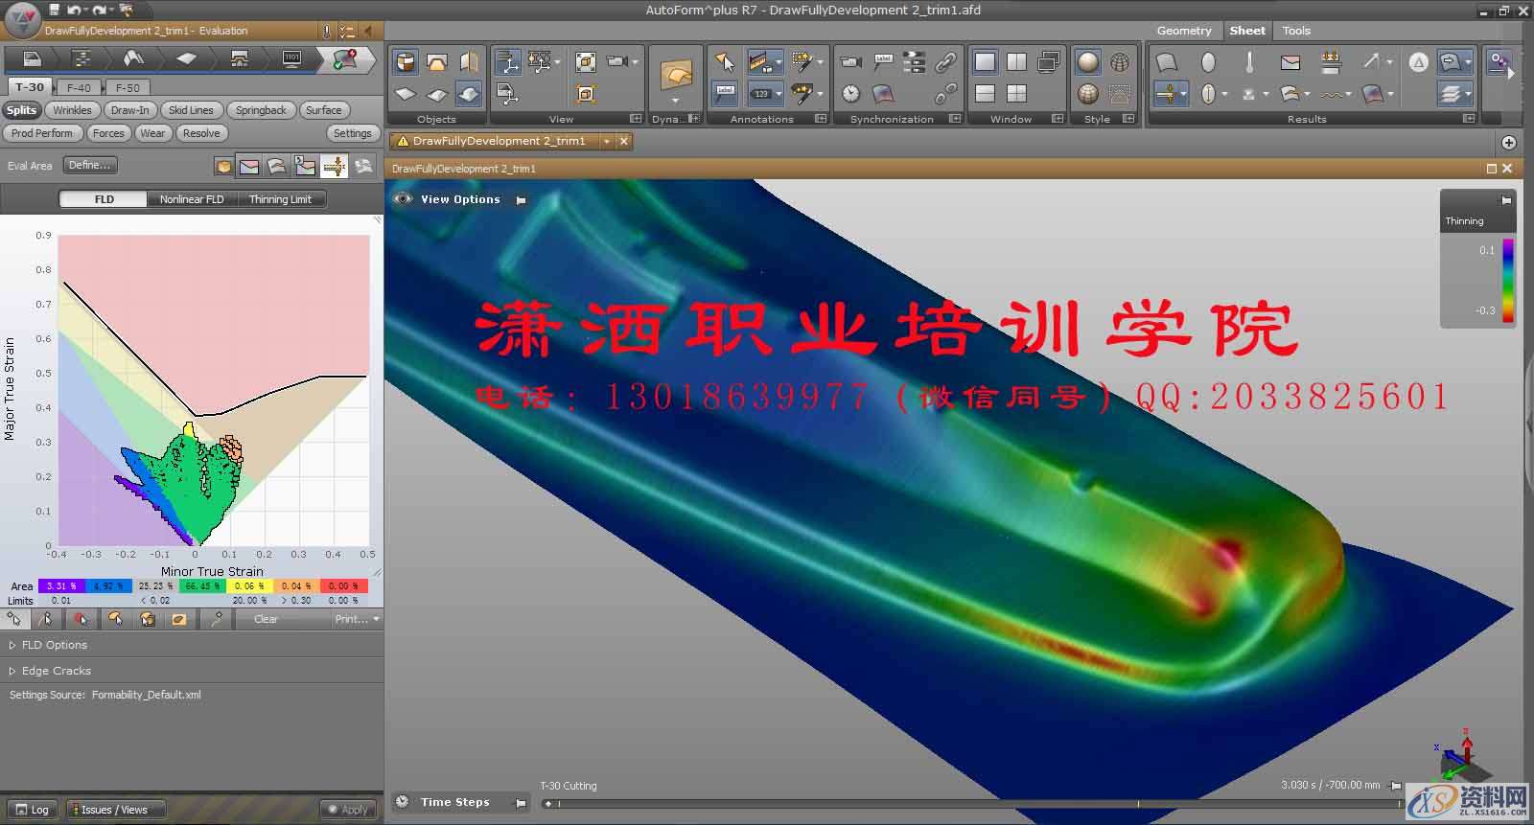The height and width of the screenshot is (825, 1534).
Task: Open the F-40 operation tab
Action: 79,87
